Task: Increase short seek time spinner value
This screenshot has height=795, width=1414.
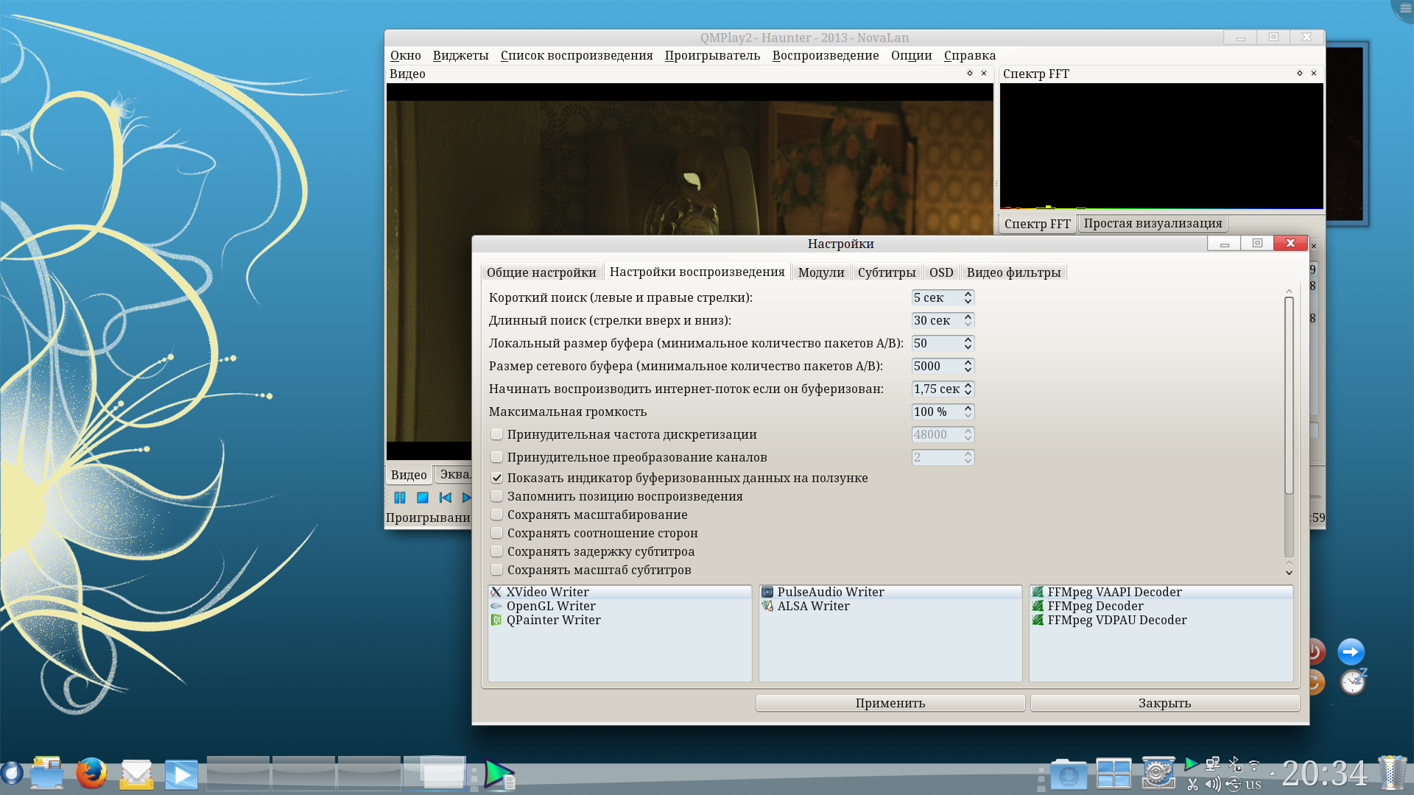Action: [968, 294]
